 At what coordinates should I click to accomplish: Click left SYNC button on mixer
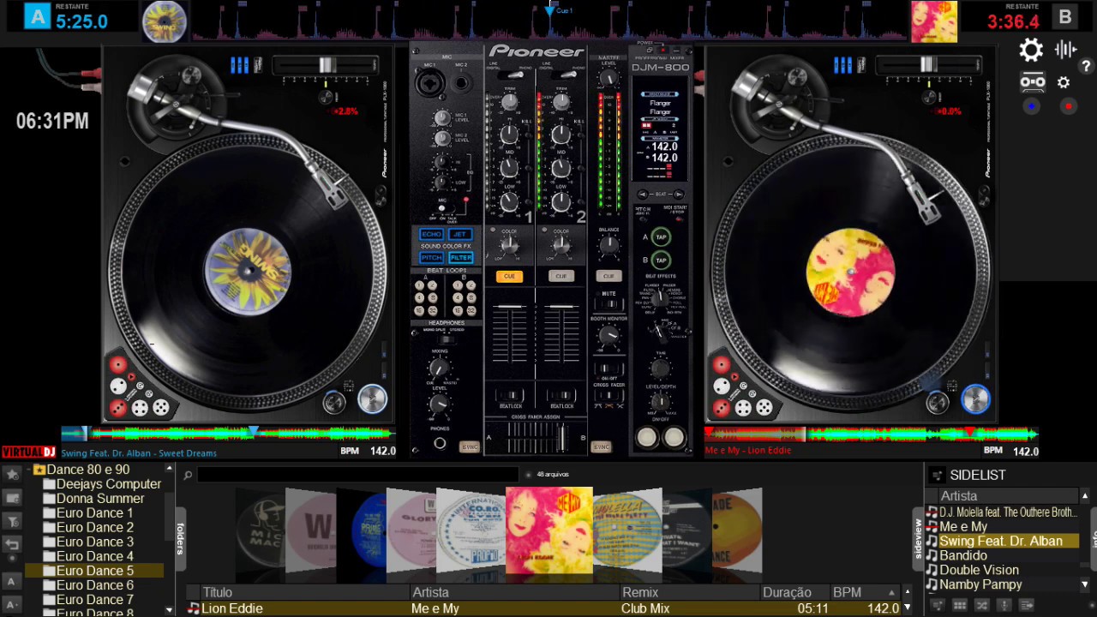469,447
